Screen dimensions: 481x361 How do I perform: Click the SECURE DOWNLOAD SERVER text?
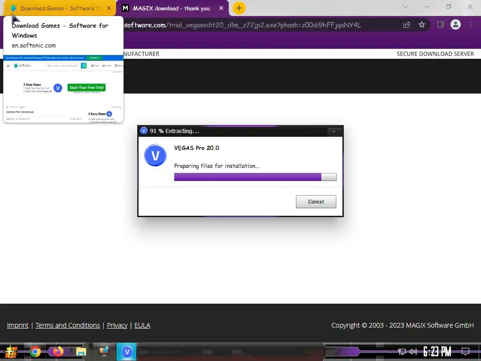(x=435, y=54)
